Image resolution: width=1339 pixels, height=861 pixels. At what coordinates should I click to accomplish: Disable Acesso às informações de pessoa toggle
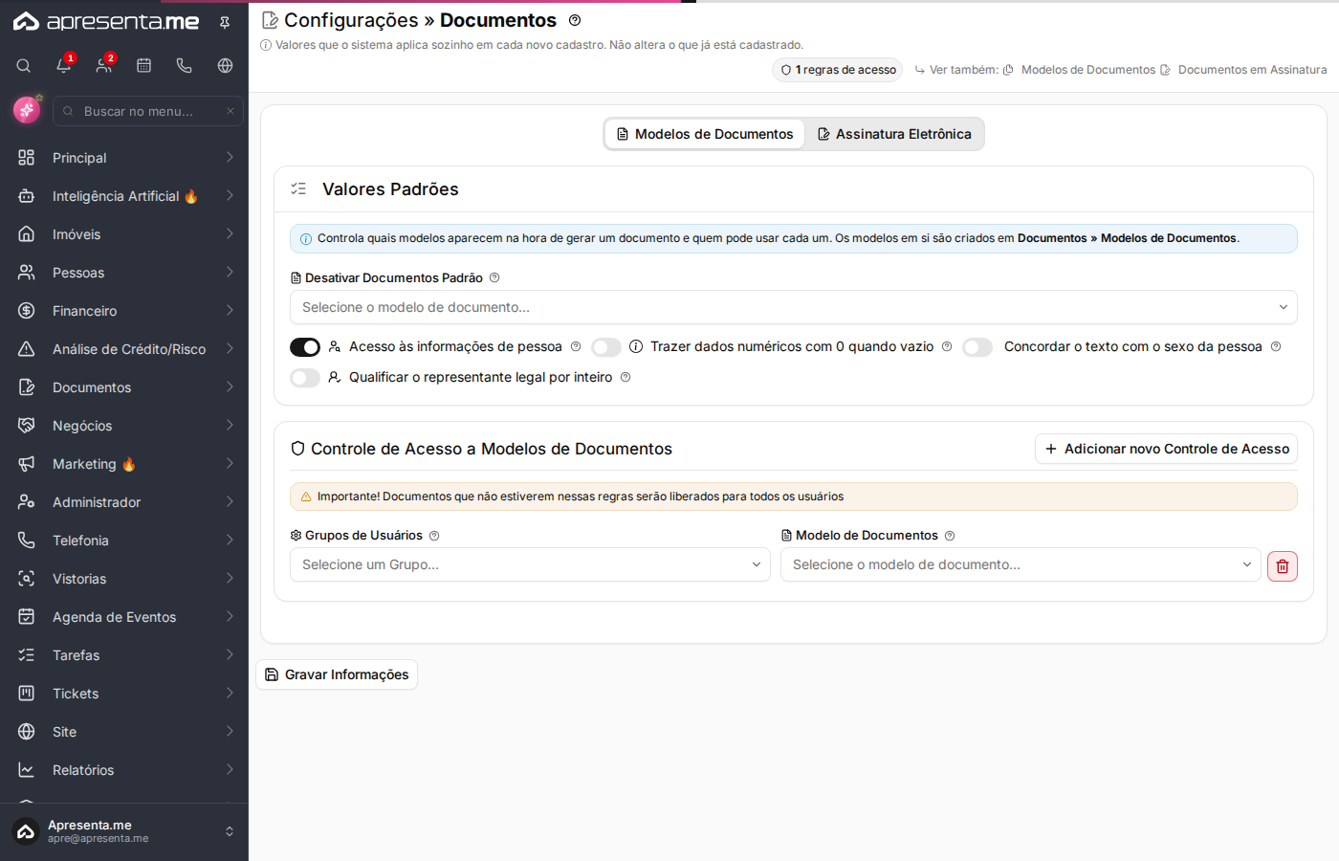coord(305,347)
